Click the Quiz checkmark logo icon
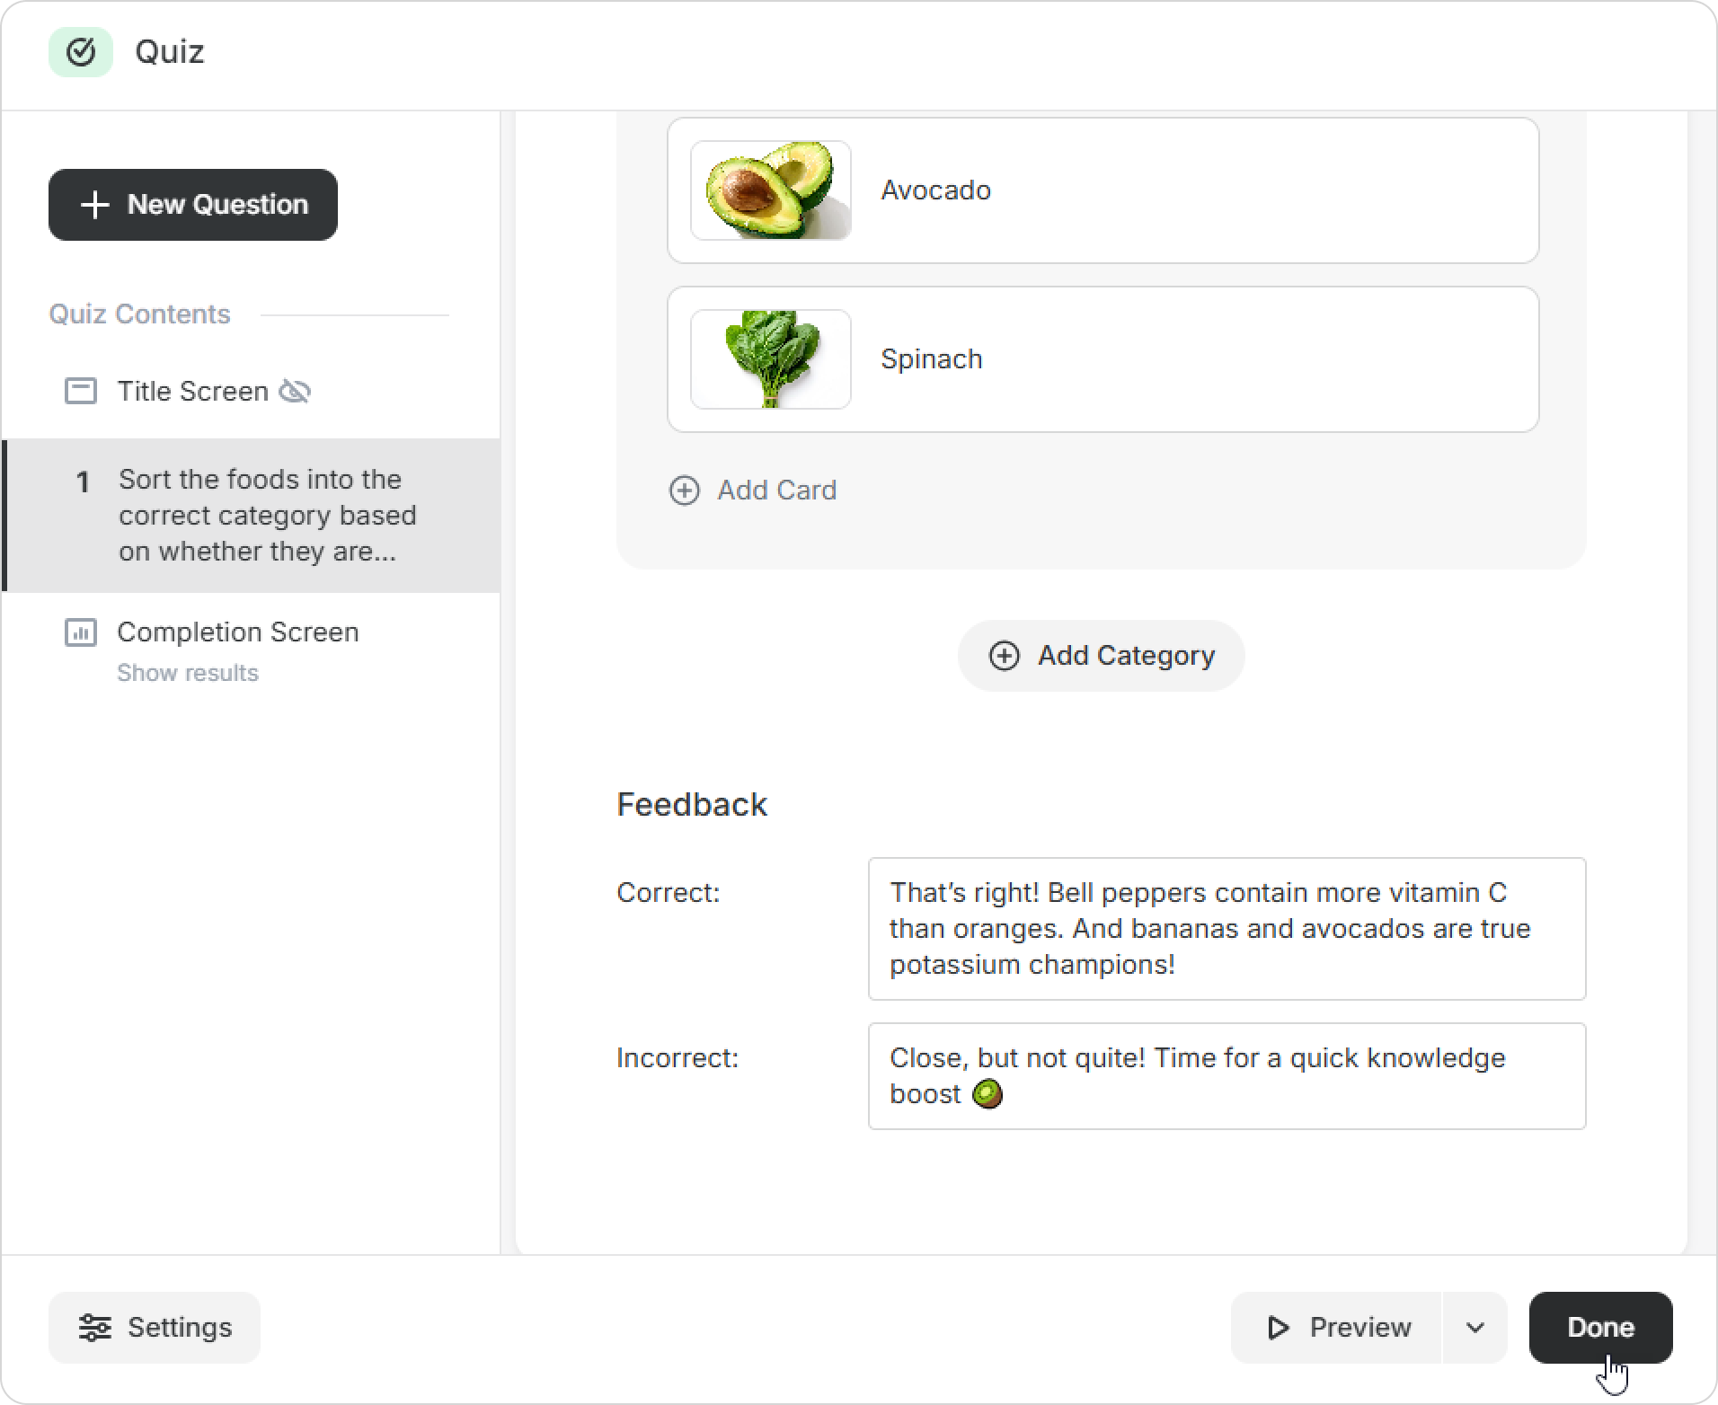This screenshot has width=1718, height=1405. click(x=81, y=52)
